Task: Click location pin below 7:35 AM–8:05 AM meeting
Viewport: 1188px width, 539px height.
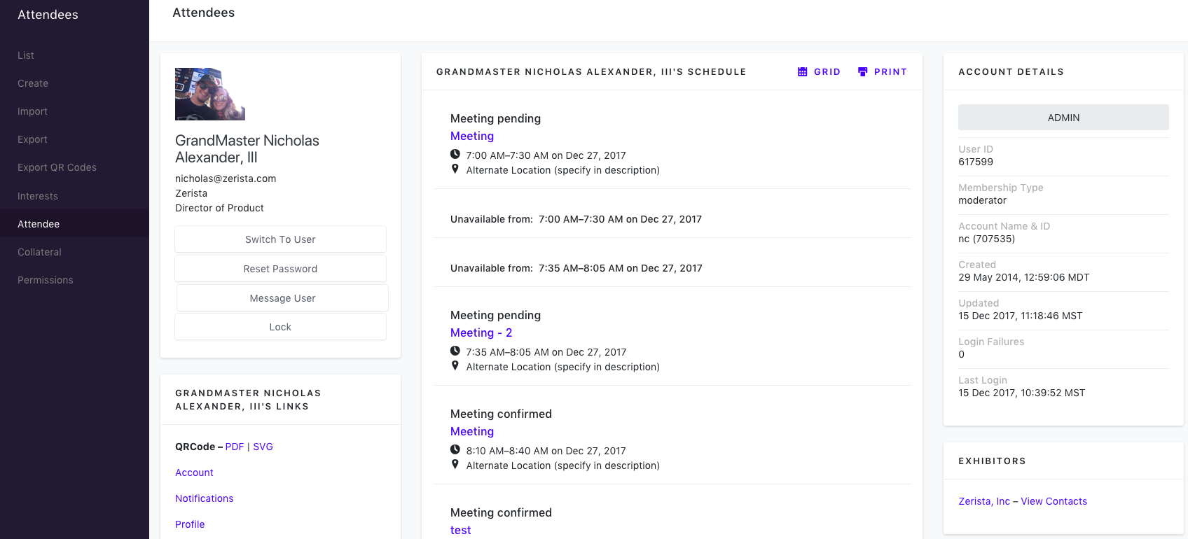Action: pyautogui.click(x=455, y=366)
